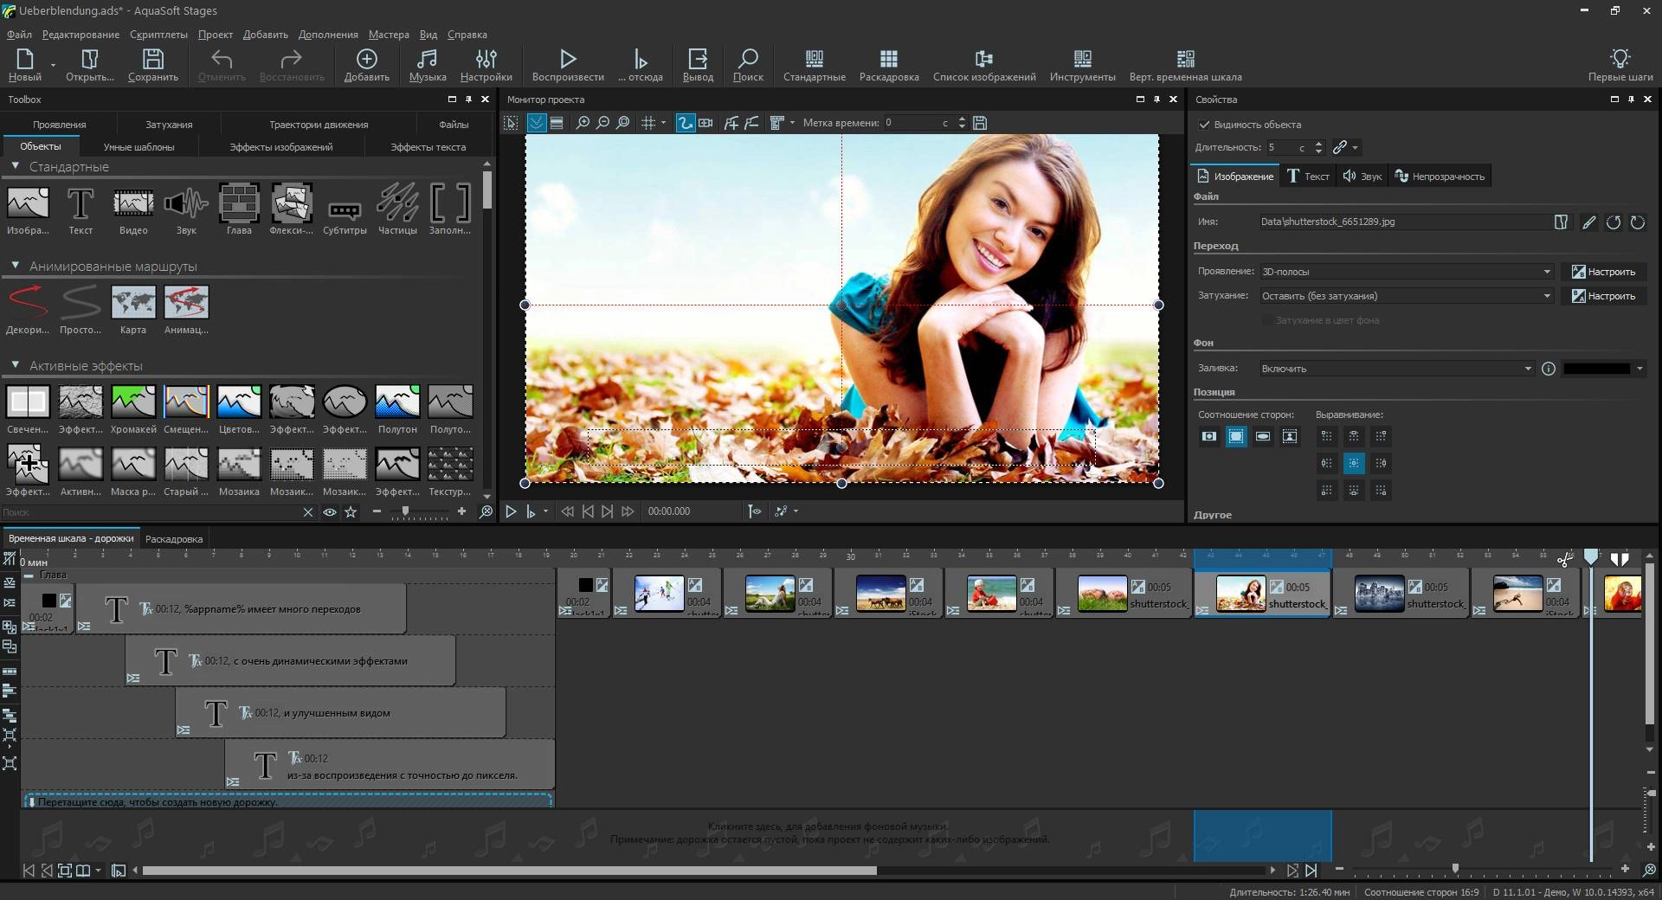Click the save timestamp disk icon in monitor
Screen dimensions: 1662x900
[980, 123]
